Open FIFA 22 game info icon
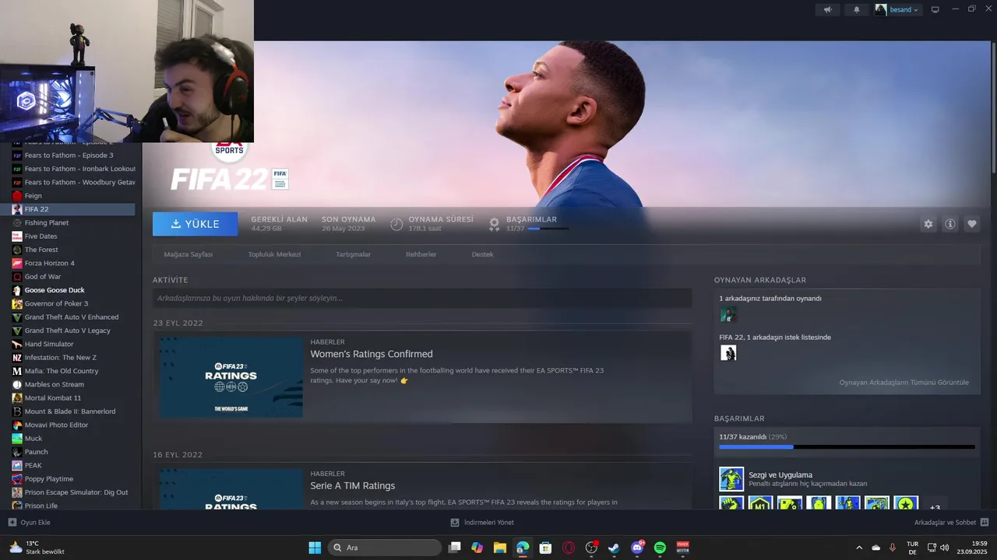The image size is (997, 560). (949, 224)
